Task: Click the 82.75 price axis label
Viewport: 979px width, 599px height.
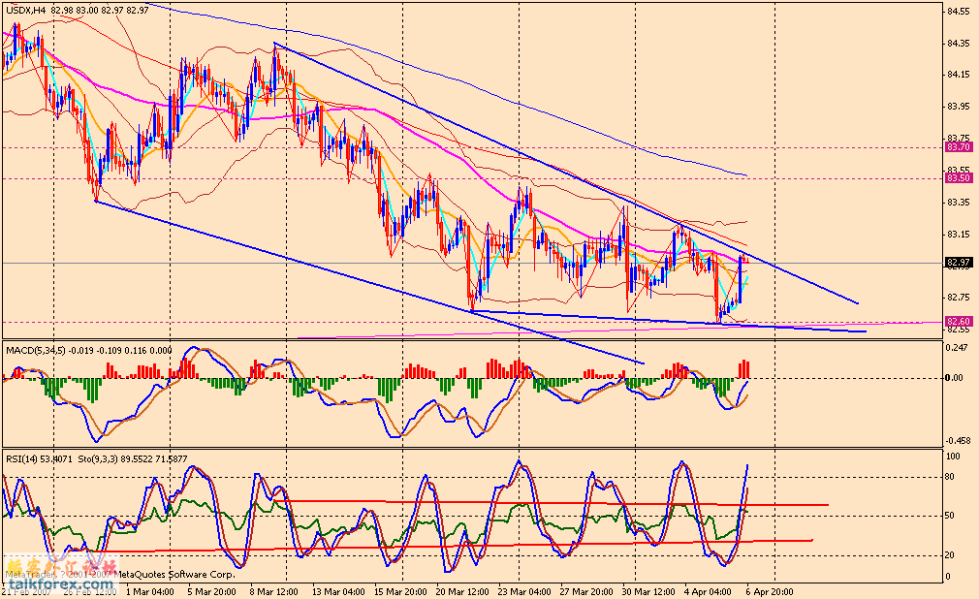Action: point(959,298)
